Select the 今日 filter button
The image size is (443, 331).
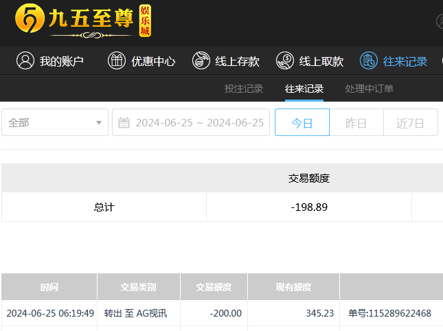pyautogui.click(x=302, y=122)
